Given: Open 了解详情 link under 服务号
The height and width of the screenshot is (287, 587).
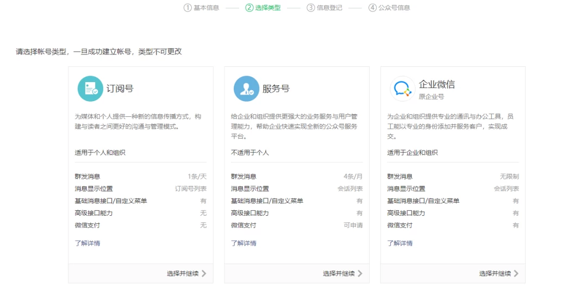Looking at the screenshot, I should tap(243, 243).
